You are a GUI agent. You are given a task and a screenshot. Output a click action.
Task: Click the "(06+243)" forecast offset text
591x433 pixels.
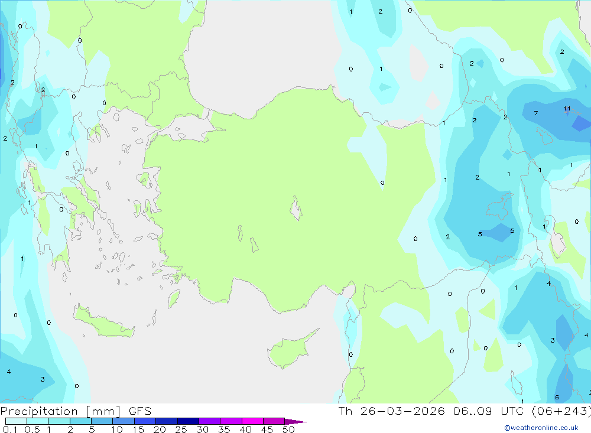coord(561,411)
